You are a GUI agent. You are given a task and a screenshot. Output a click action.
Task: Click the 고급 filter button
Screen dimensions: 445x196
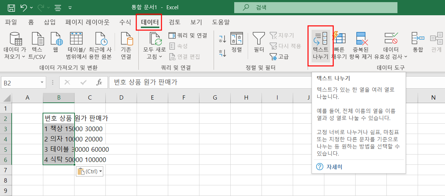pos(279,56)
